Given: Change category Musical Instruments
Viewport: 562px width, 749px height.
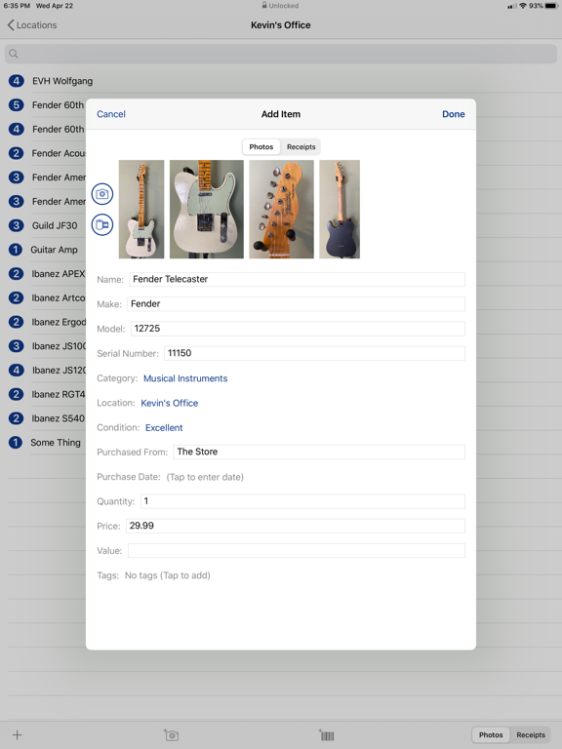Looking at the screenshot, I should click(185, 378).
